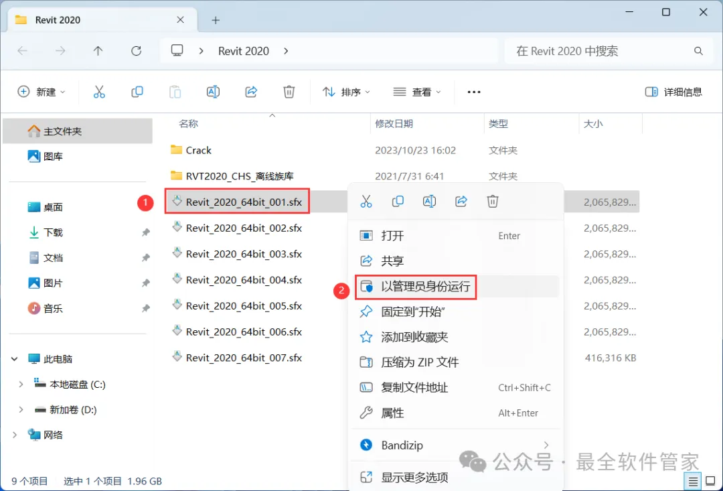Switch to details list view icon in status bar
The height and width of the screenshot is (491, 723).
[693, 482]
